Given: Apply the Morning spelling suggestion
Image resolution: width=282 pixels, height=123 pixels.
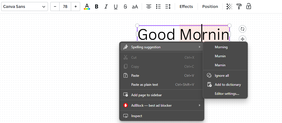Looking at the screenshot, I should 225,47.
